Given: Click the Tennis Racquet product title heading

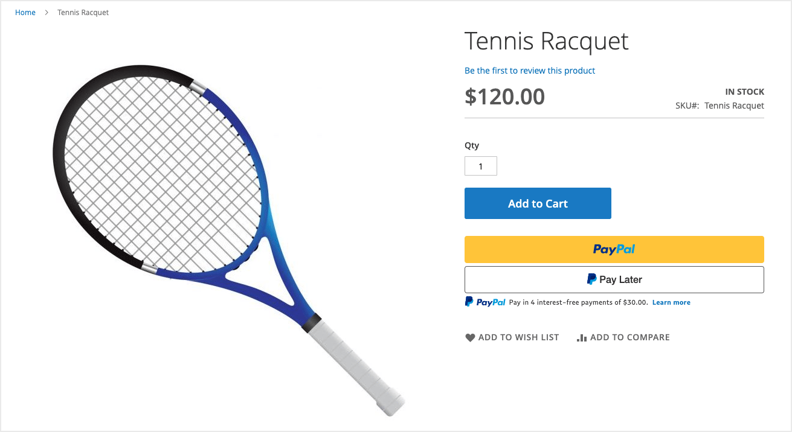Looking at the screenshot, I should coord(547,41).
